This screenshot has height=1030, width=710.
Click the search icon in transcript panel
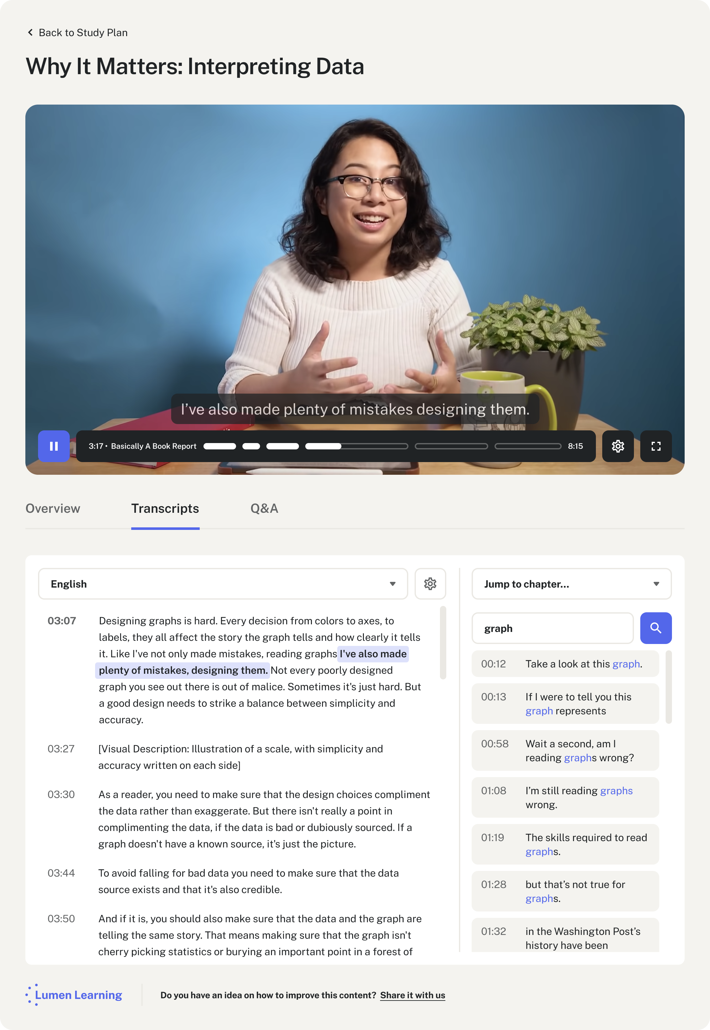[656, 628]
